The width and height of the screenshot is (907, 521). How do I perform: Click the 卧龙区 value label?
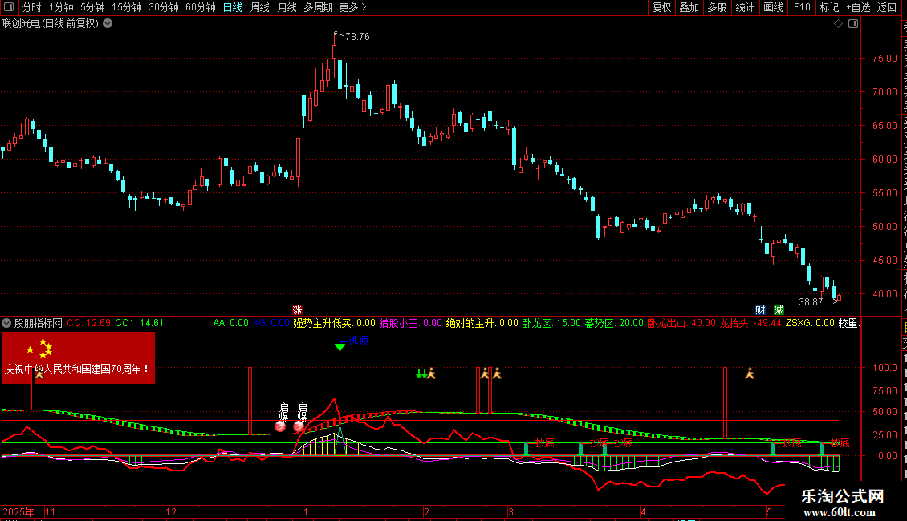[551, 324]
